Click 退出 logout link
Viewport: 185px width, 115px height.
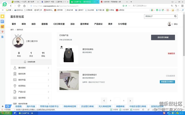pyautogui.click(x=176, y=24)
